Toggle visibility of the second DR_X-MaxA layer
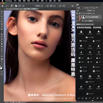The image size is (103, 103). pos(77,21)
